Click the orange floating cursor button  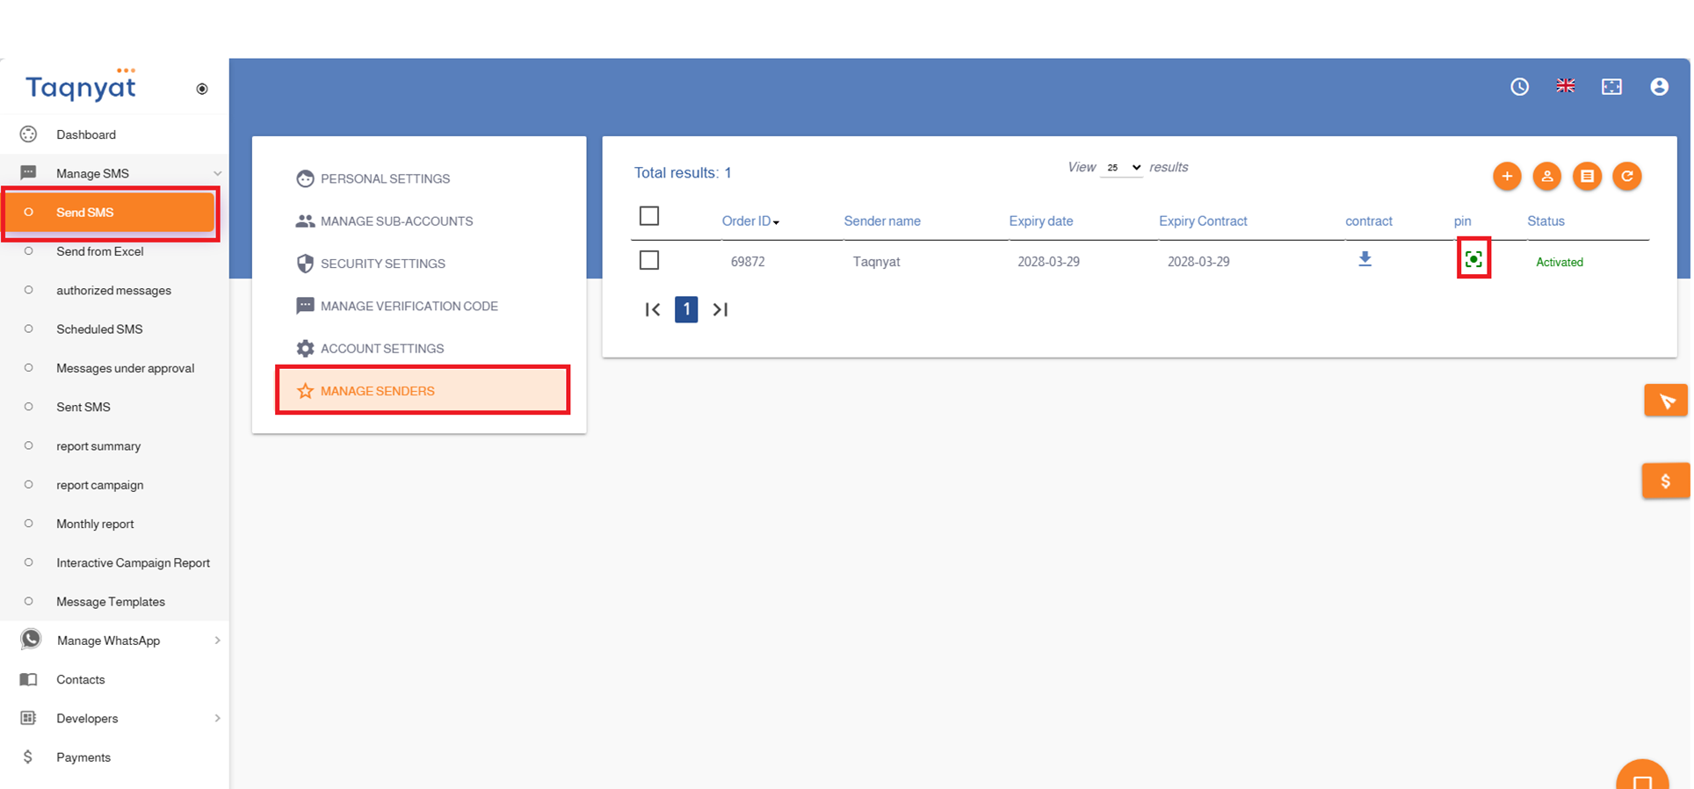pyautogui.click(x=1667, y=402)
